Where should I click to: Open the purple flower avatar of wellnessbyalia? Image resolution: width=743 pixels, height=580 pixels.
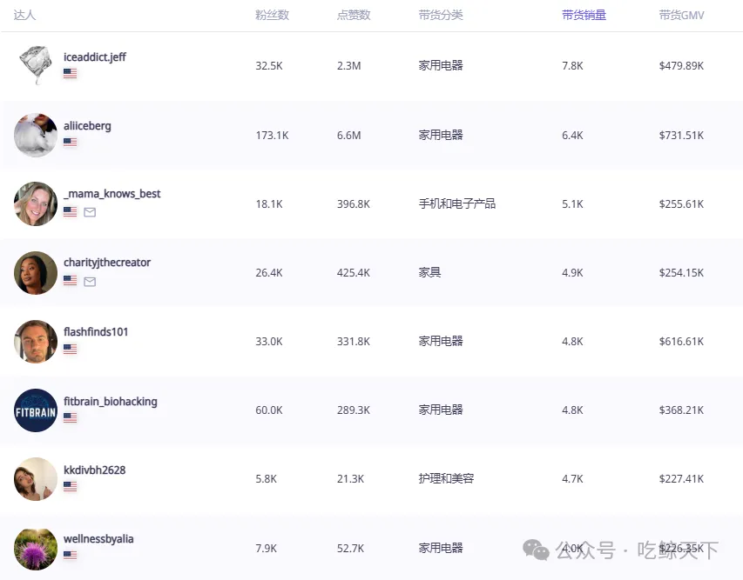[x=36, y=549]
